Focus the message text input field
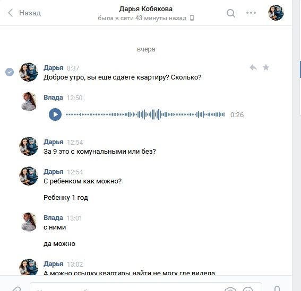301x291 pixels. pos(146,287)
